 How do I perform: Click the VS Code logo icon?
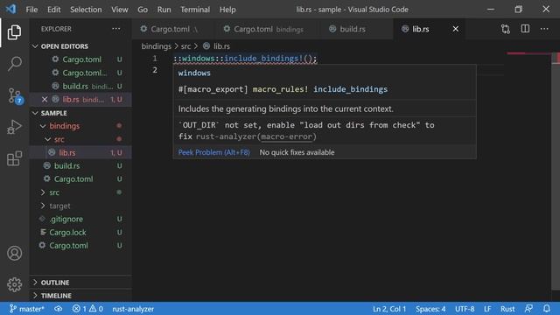10,9
